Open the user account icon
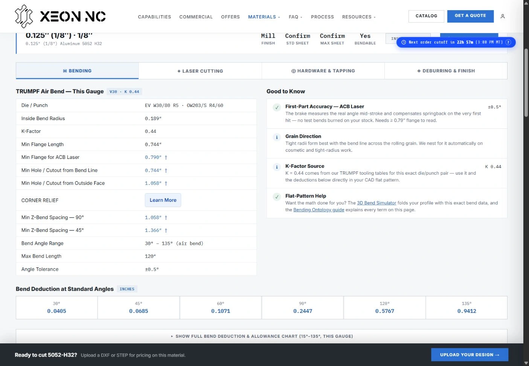The image size is (529, 366). click(x=503, y=16)
